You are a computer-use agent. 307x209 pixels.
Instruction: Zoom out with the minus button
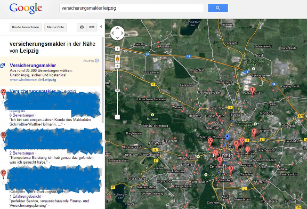pos(117,117)
